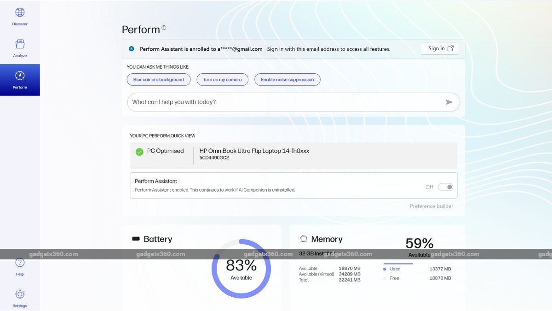Viewport: 552px width, 311px height.
Task: Toggle the Perform Assistant switch
Action: pos(445,187)
